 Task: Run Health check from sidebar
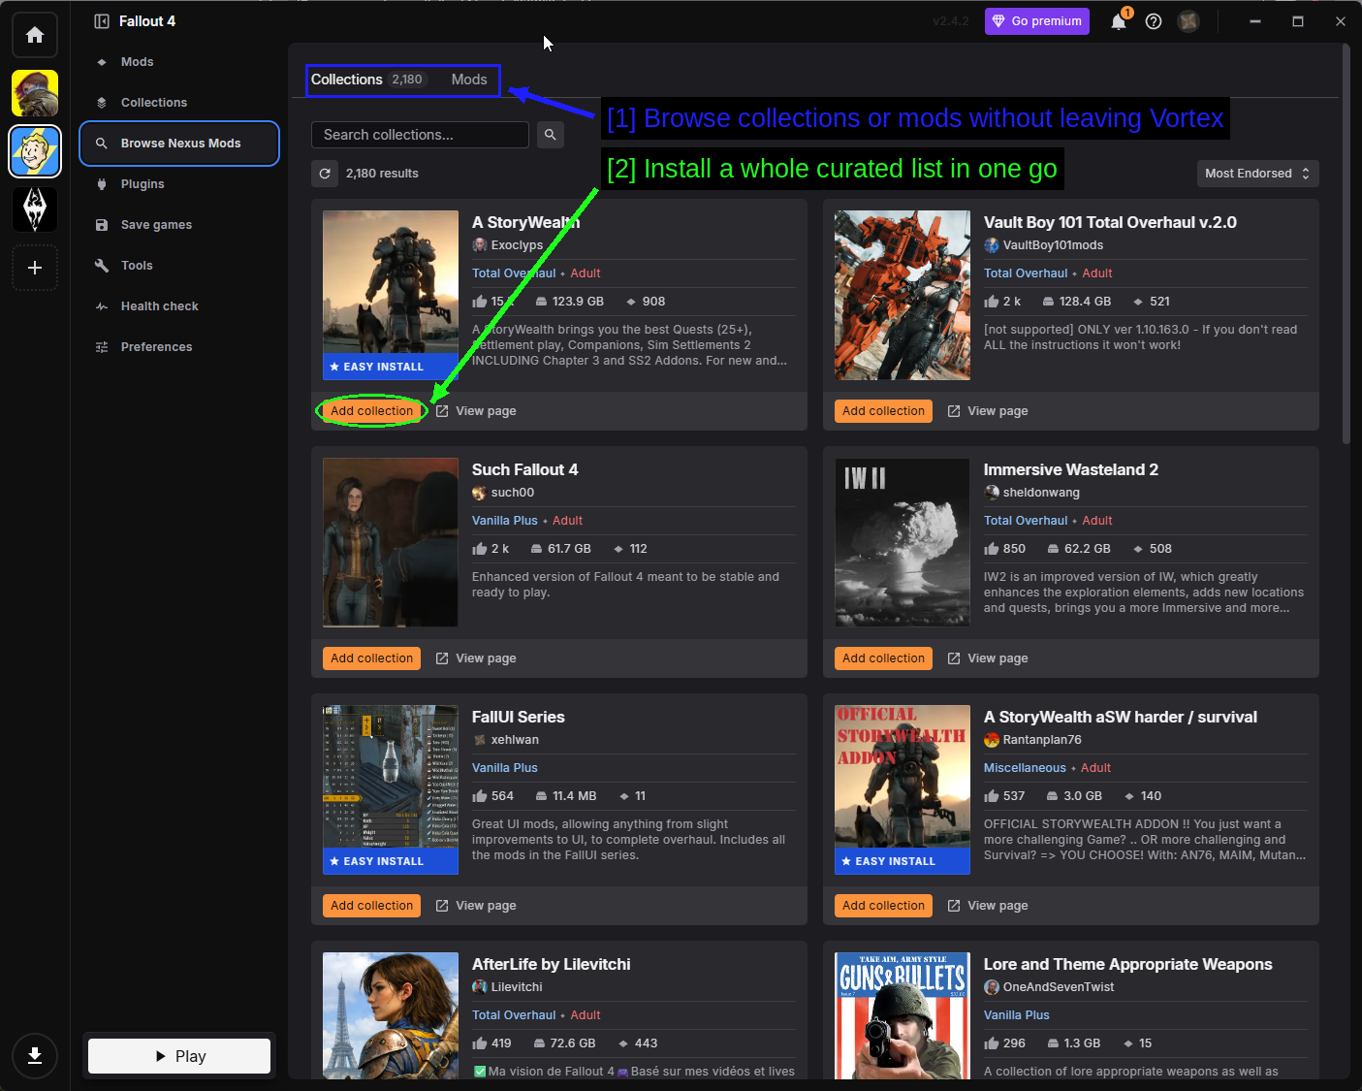[179, 306]
